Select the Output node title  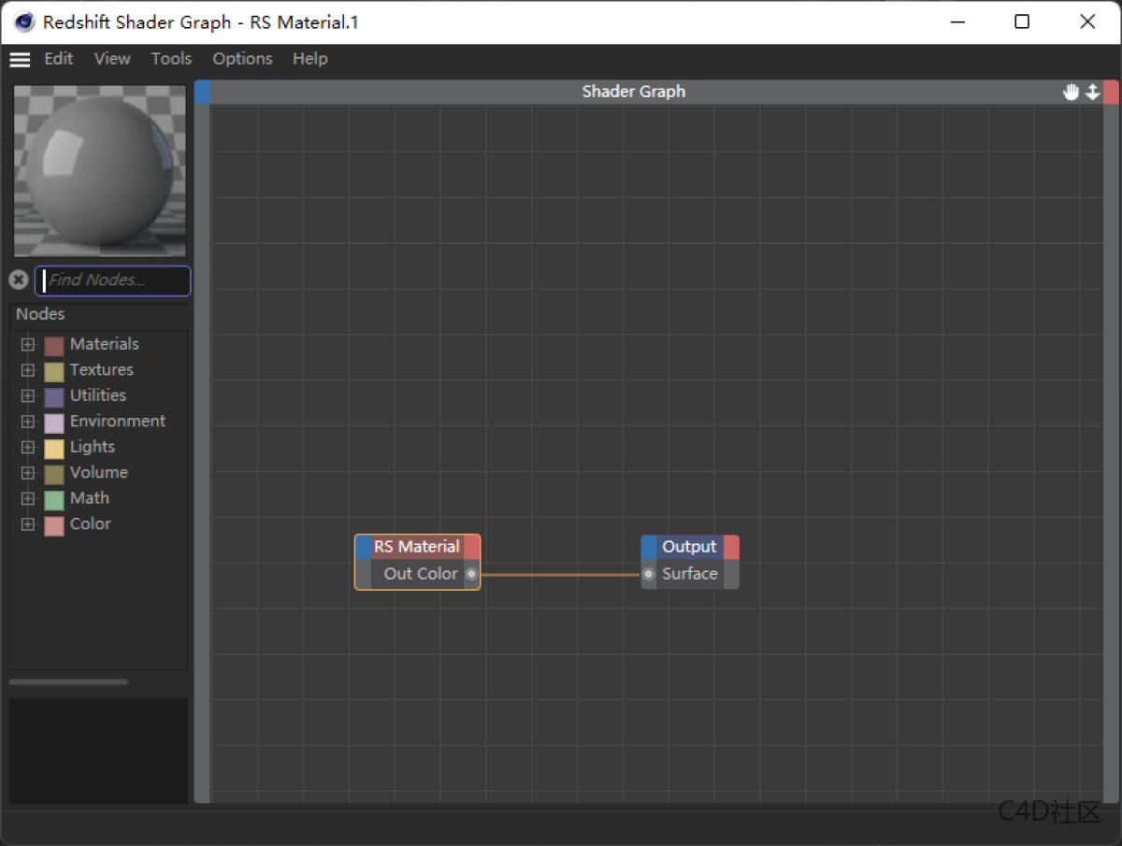689,547
